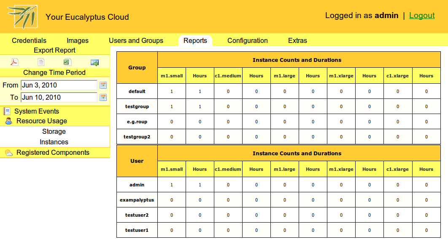This screenshot has width=448, height=239.
Task: Click m1.xlarge header in User table
Action: 341,169
